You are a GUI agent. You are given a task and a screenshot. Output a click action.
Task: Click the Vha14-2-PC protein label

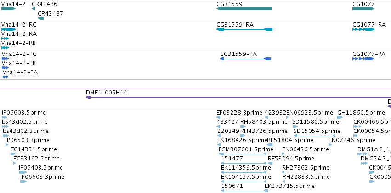point(19,54)
